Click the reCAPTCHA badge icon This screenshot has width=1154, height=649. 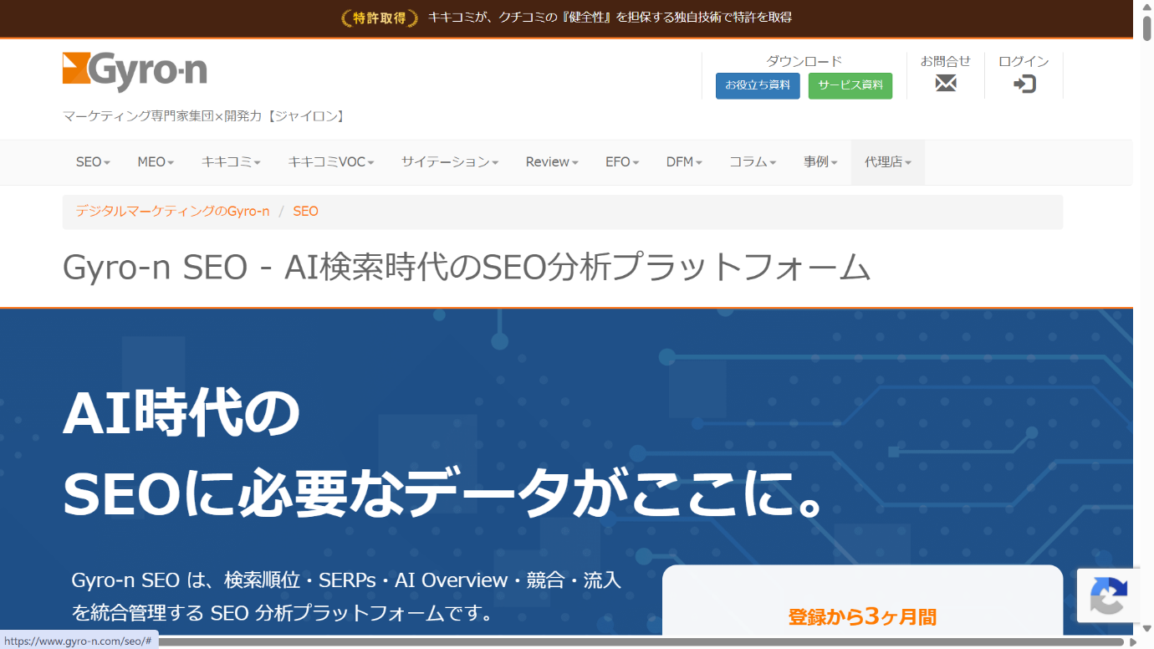(x=1109, y=595)
